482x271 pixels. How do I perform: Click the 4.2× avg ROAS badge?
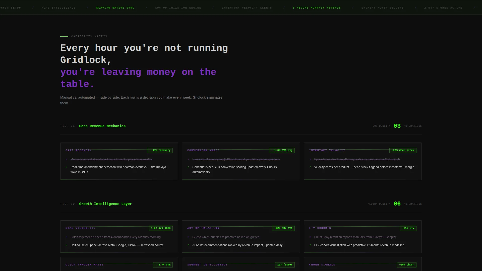(161, 228)
